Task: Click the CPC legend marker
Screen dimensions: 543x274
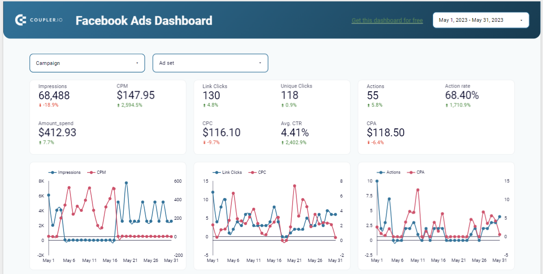Action: point(253,172)
